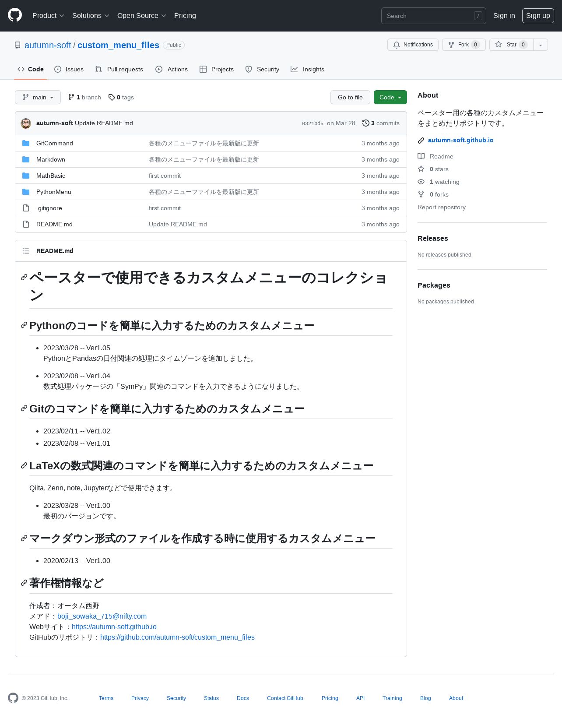The height and width of the screenshot is (725, 562).
Task: Click the GitCommand folder icon
Action: pos(26,143)
